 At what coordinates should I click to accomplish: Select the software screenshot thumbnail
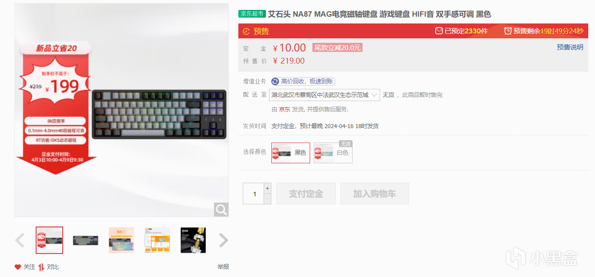(x=157, y=240)
